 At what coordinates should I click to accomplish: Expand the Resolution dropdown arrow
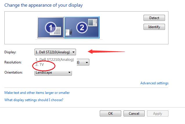tap(87, 62)
